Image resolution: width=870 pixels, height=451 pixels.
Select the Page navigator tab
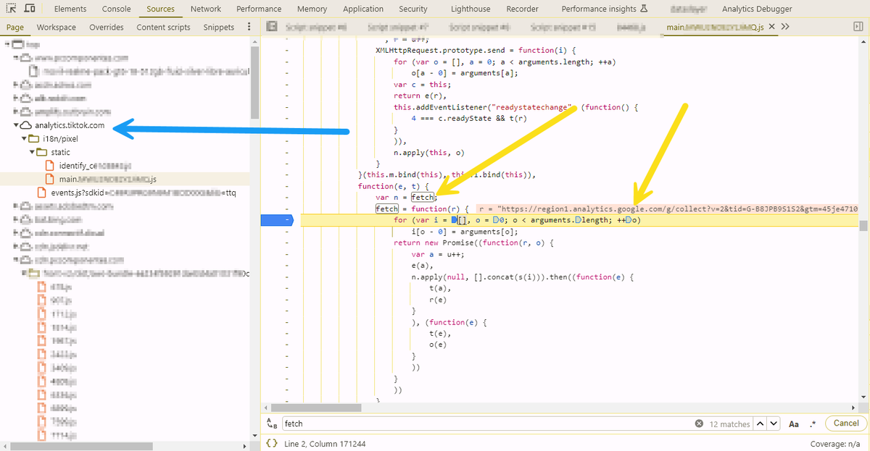click(x=15, y=27)
